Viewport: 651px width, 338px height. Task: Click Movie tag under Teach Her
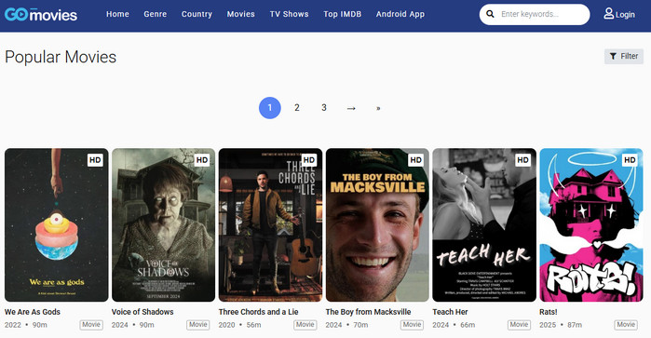pyautogui.click(x=519, y=325)
